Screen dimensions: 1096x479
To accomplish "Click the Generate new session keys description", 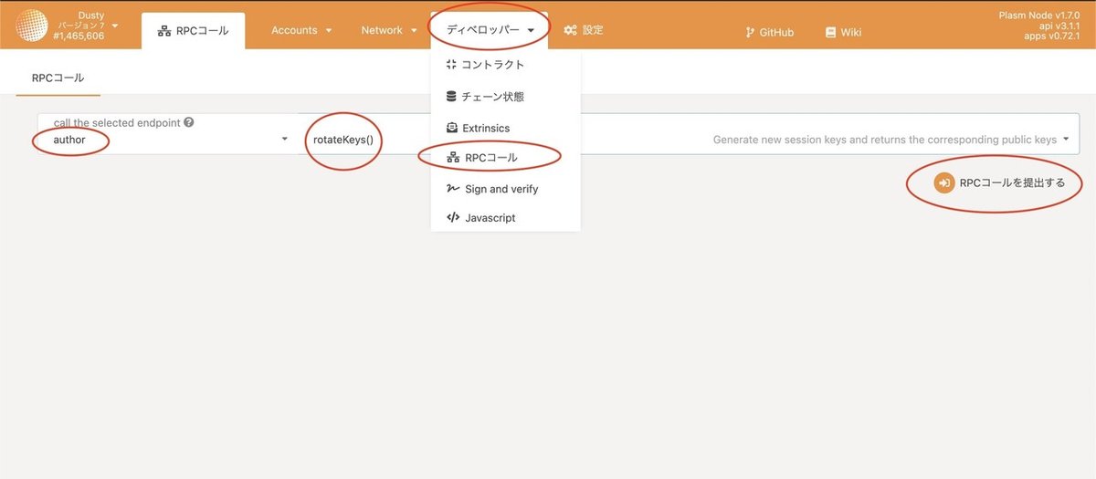I will point(884,141).
